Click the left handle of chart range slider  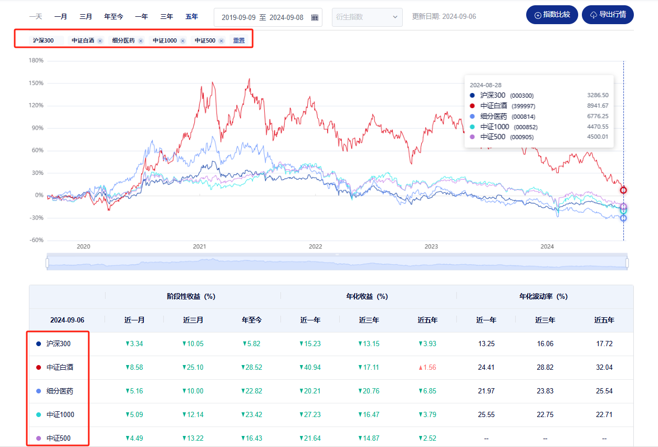tap(47, 262)
